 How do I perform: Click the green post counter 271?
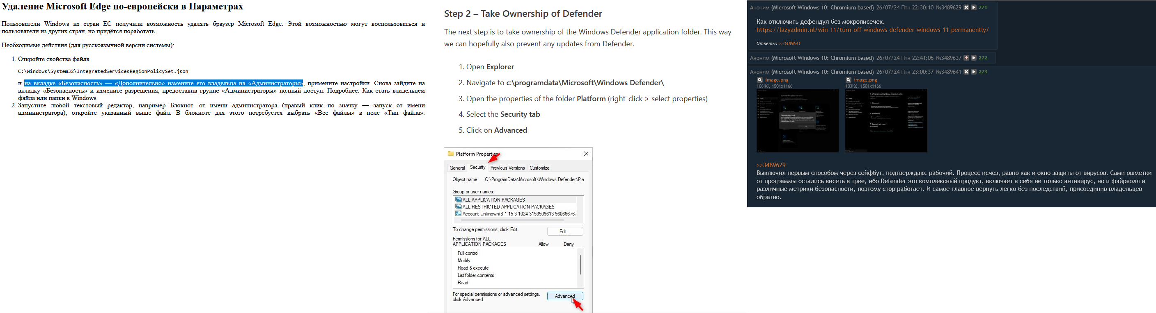(983, 8)
